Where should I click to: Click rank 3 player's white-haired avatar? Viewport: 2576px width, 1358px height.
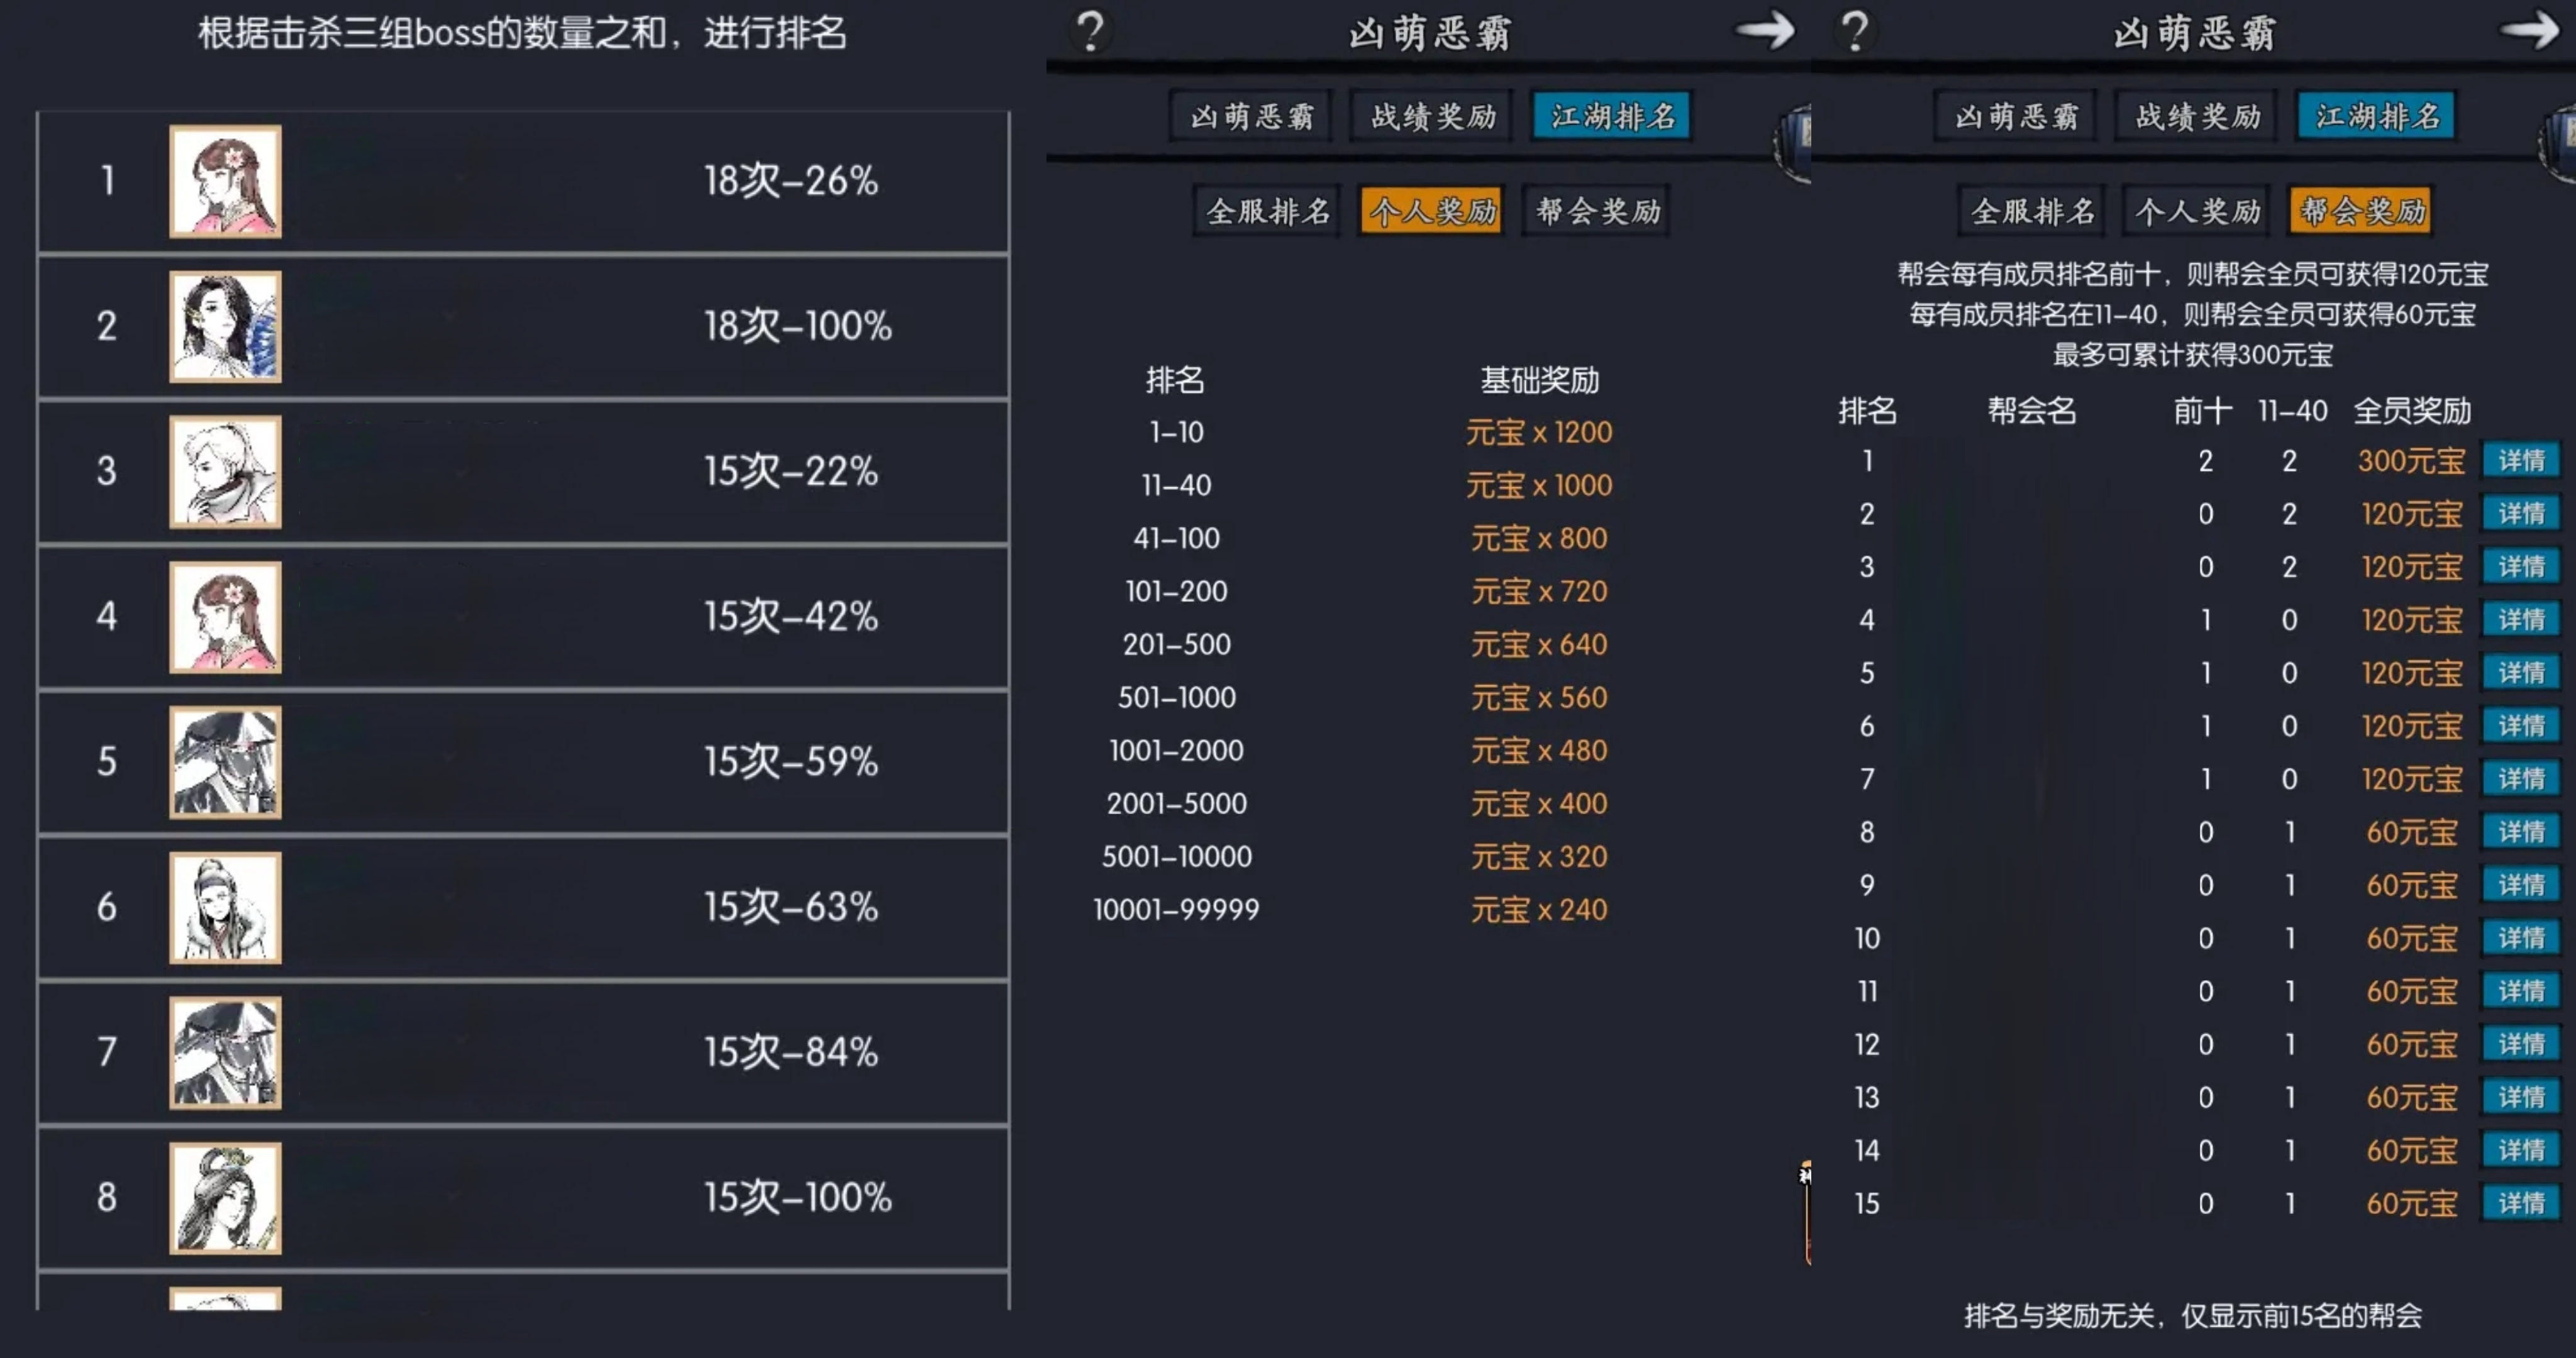[x=225, y=471]
